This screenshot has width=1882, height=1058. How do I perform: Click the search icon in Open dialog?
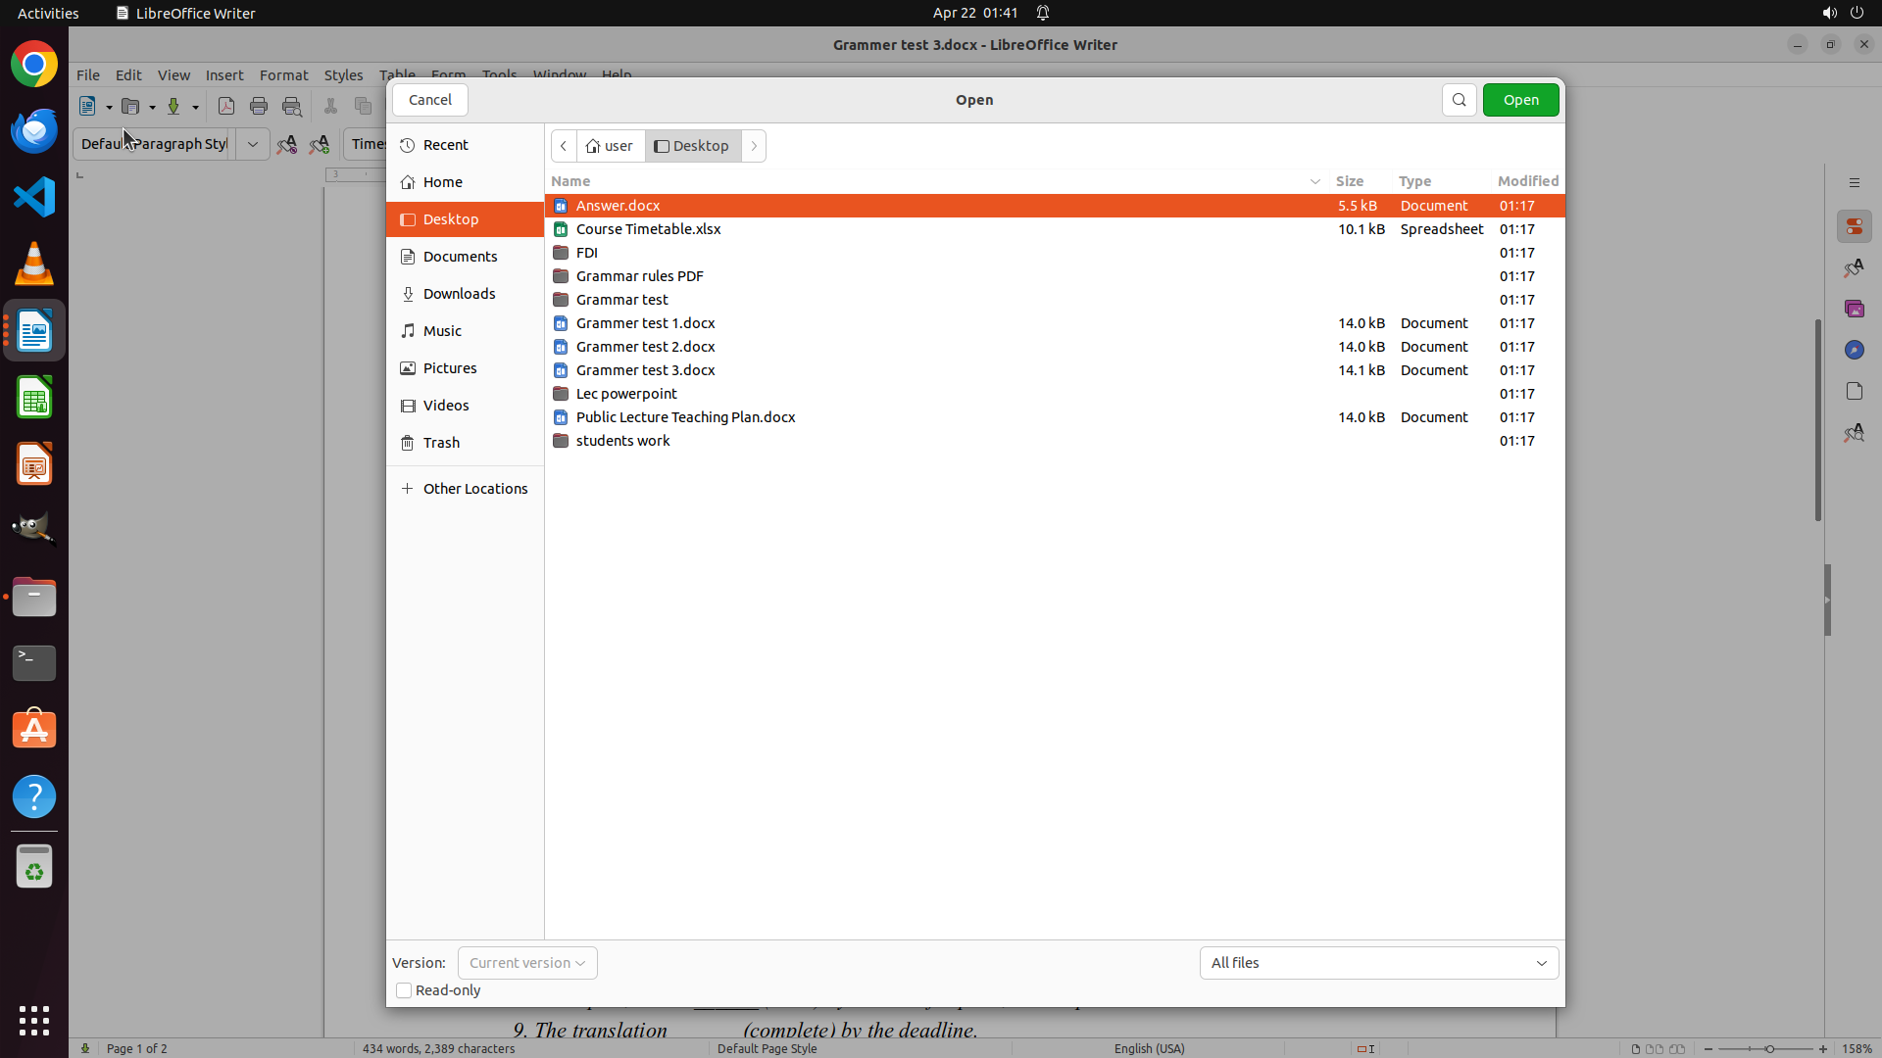click(x=1459, y=100)
